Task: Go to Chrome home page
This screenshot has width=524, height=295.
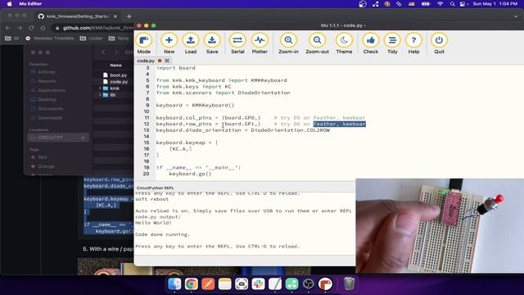Action: click(x=43, y=28)
